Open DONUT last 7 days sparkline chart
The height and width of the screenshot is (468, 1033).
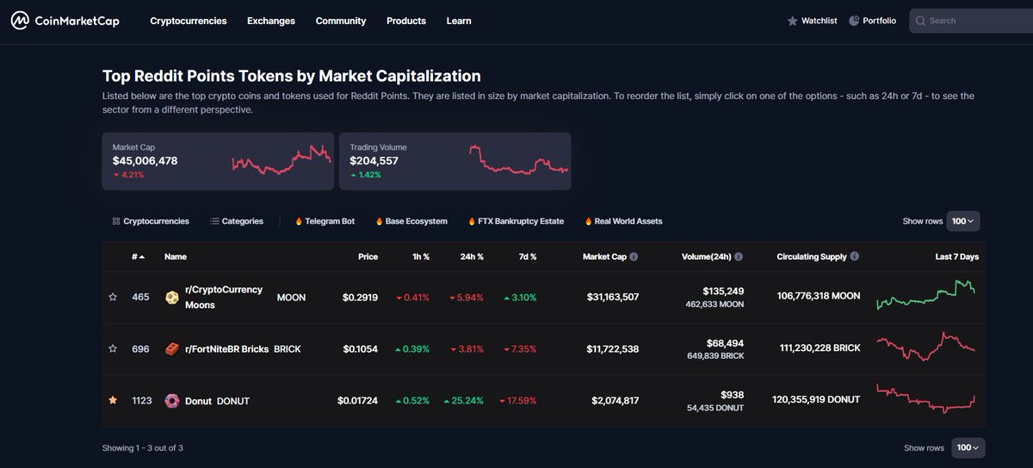pyautogui.click(x=926, y=398)
